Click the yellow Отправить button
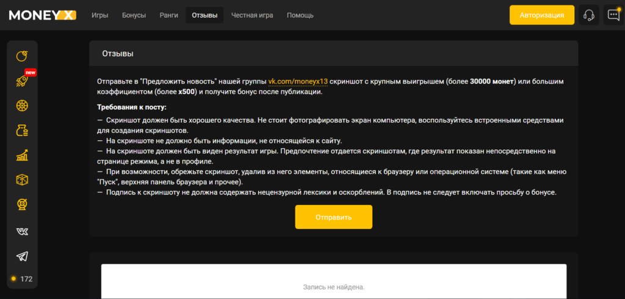The width and height of the screenshot is (625, 299). tap(334, 217)
